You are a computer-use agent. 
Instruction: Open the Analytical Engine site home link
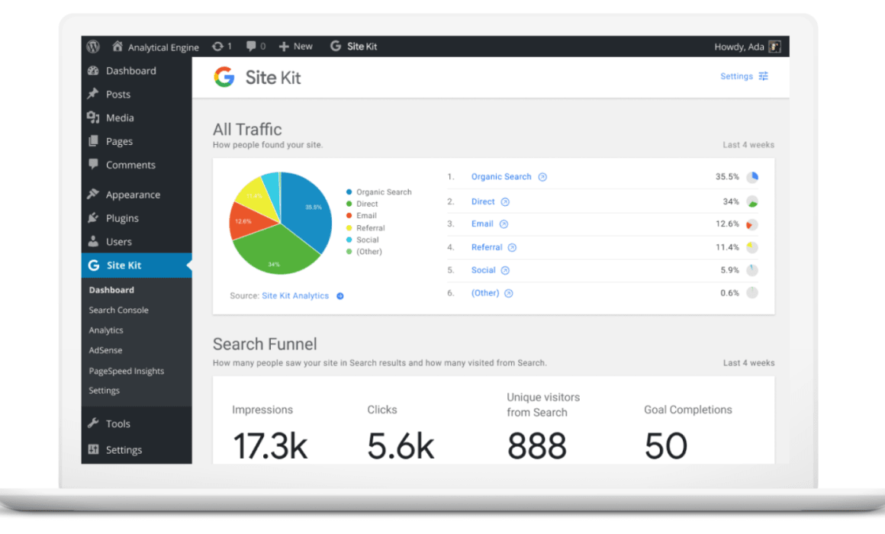tap(155, 47)
